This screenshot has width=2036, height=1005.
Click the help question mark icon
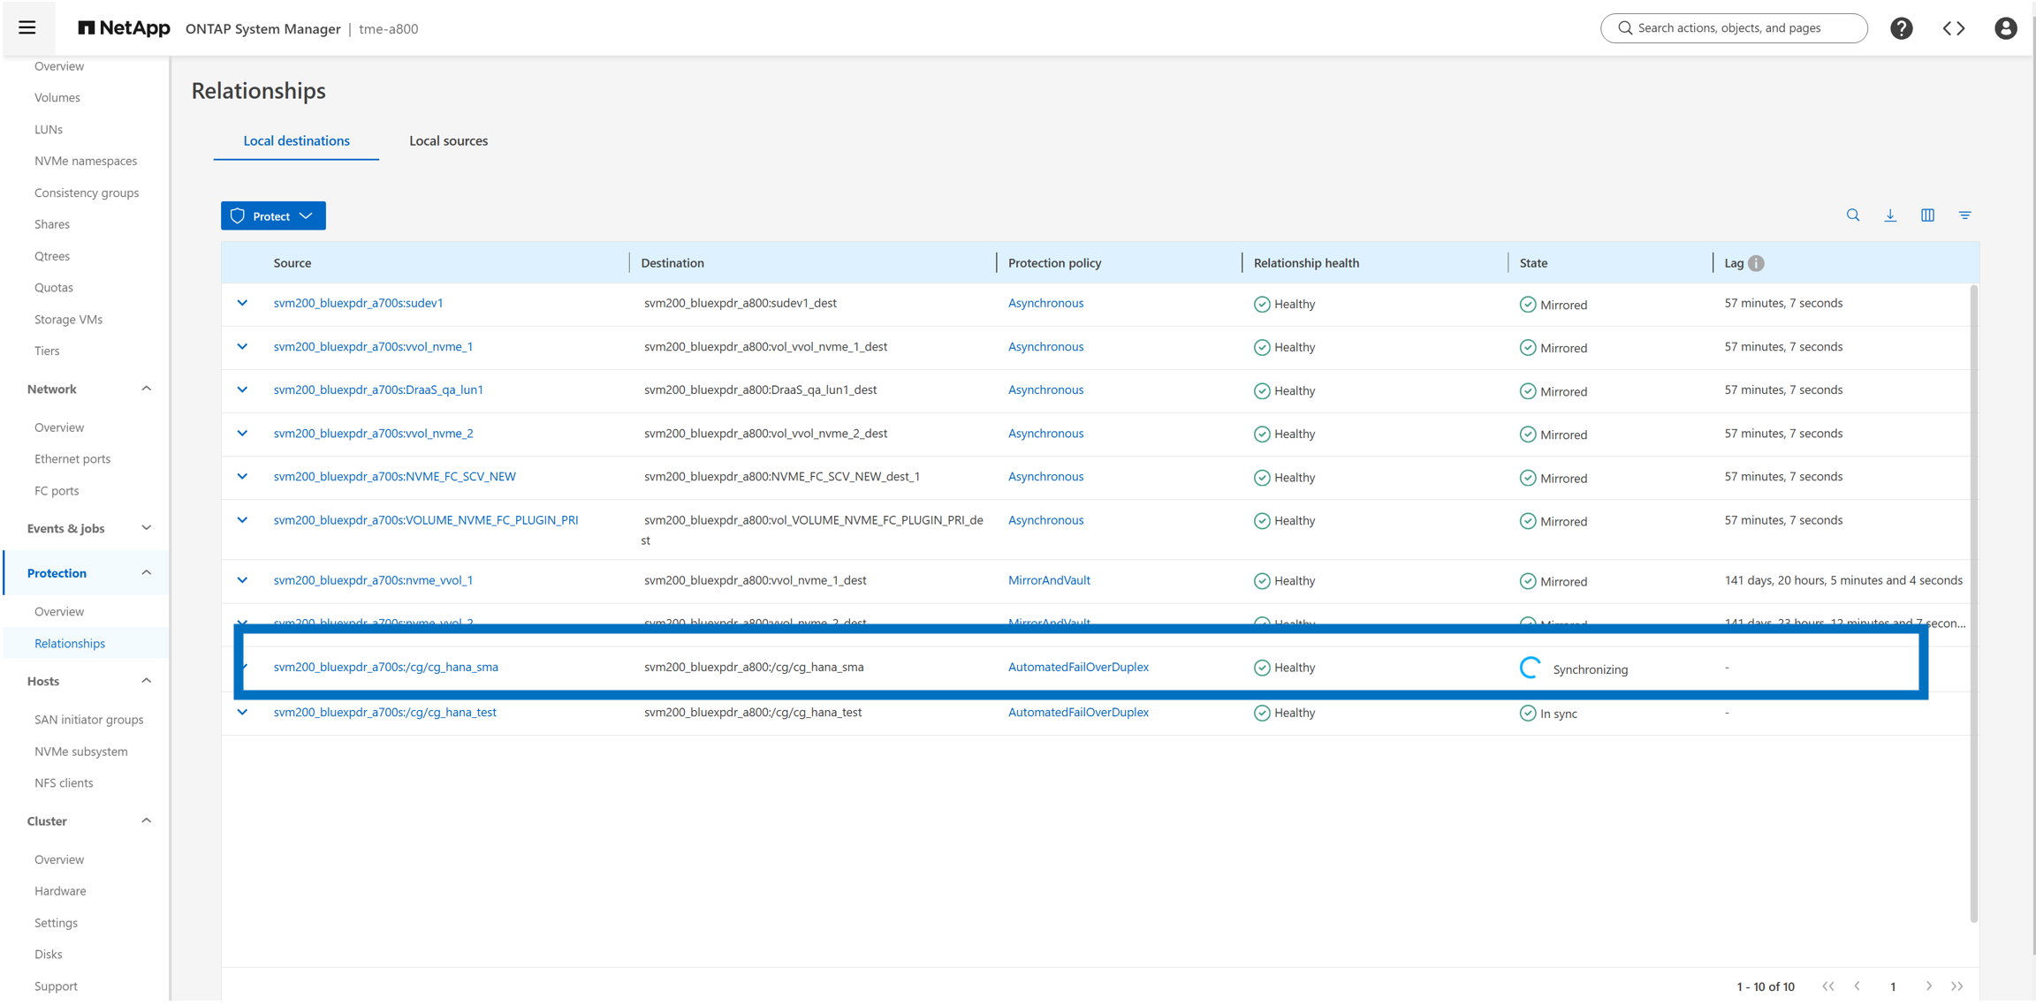pyautogui.click(x=1901, y=28)
